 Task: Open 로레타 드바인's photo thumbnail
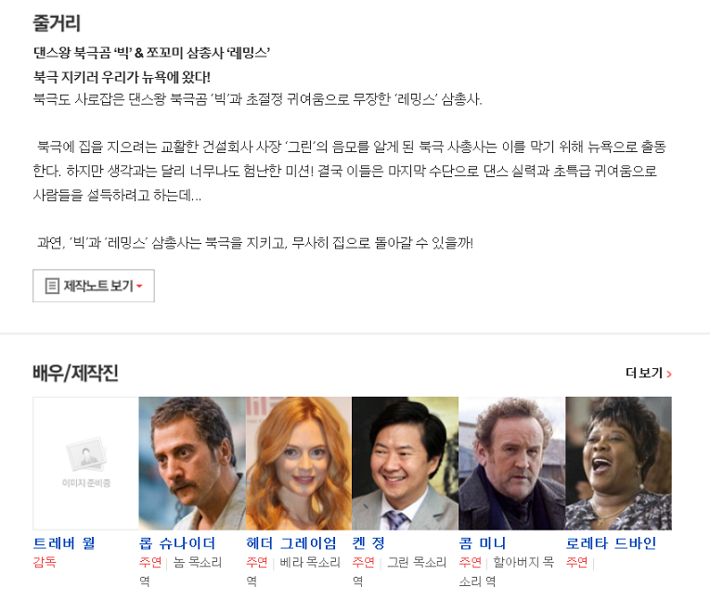(618, 464)
